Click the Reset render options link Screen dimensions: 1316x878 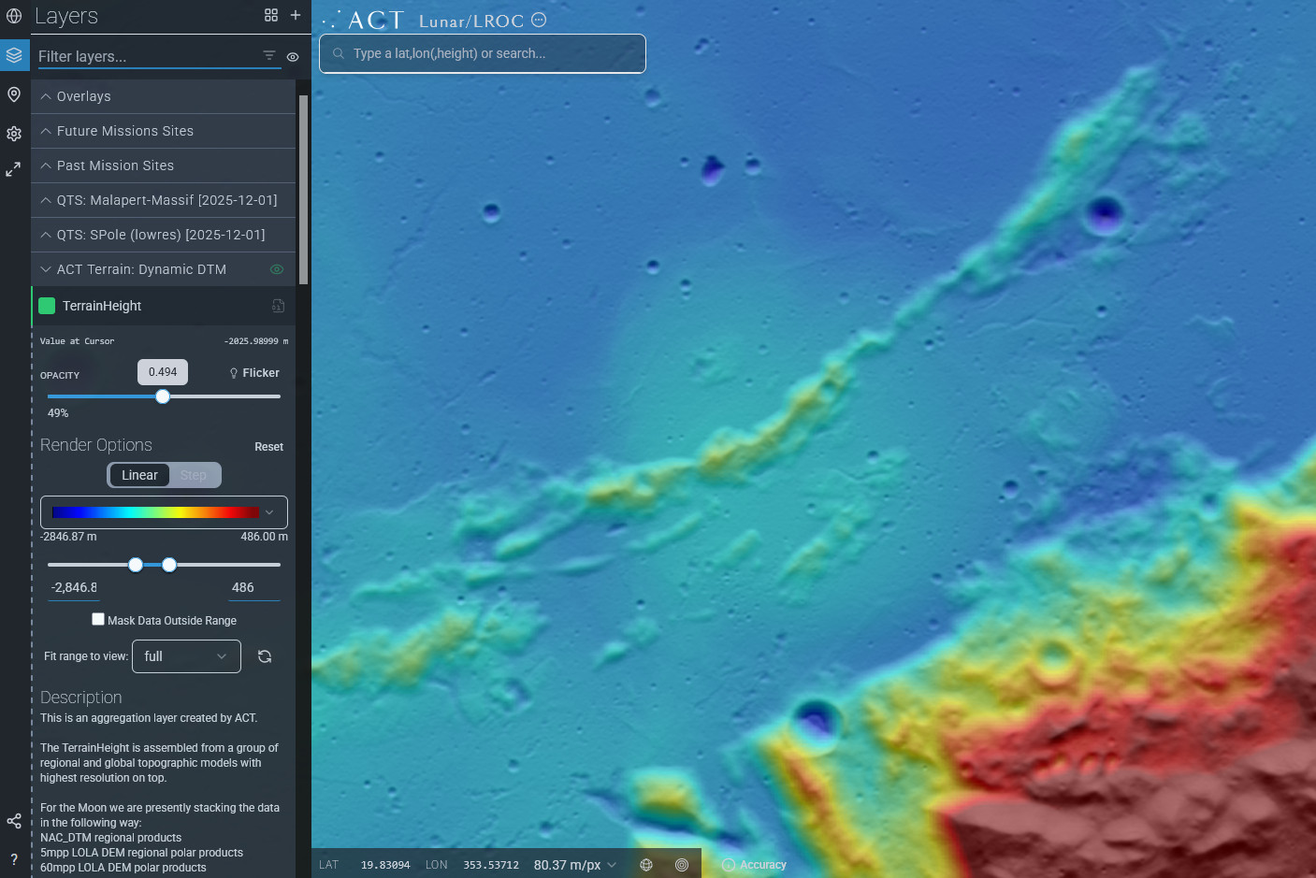pos(268,447)
